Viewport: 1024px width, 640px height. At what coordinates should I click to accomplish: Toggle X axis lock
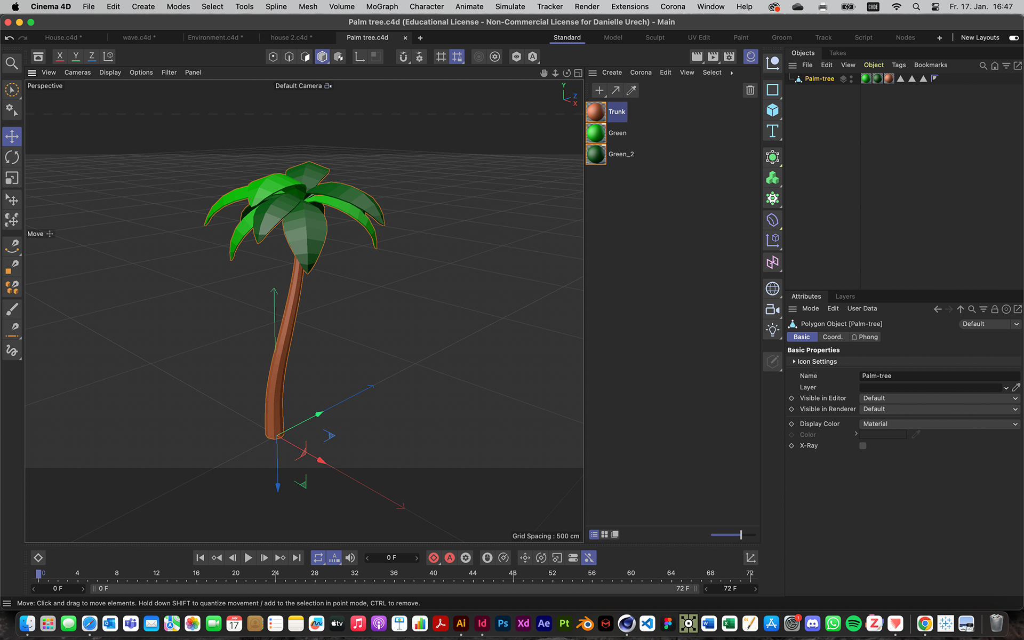point(60,57)
